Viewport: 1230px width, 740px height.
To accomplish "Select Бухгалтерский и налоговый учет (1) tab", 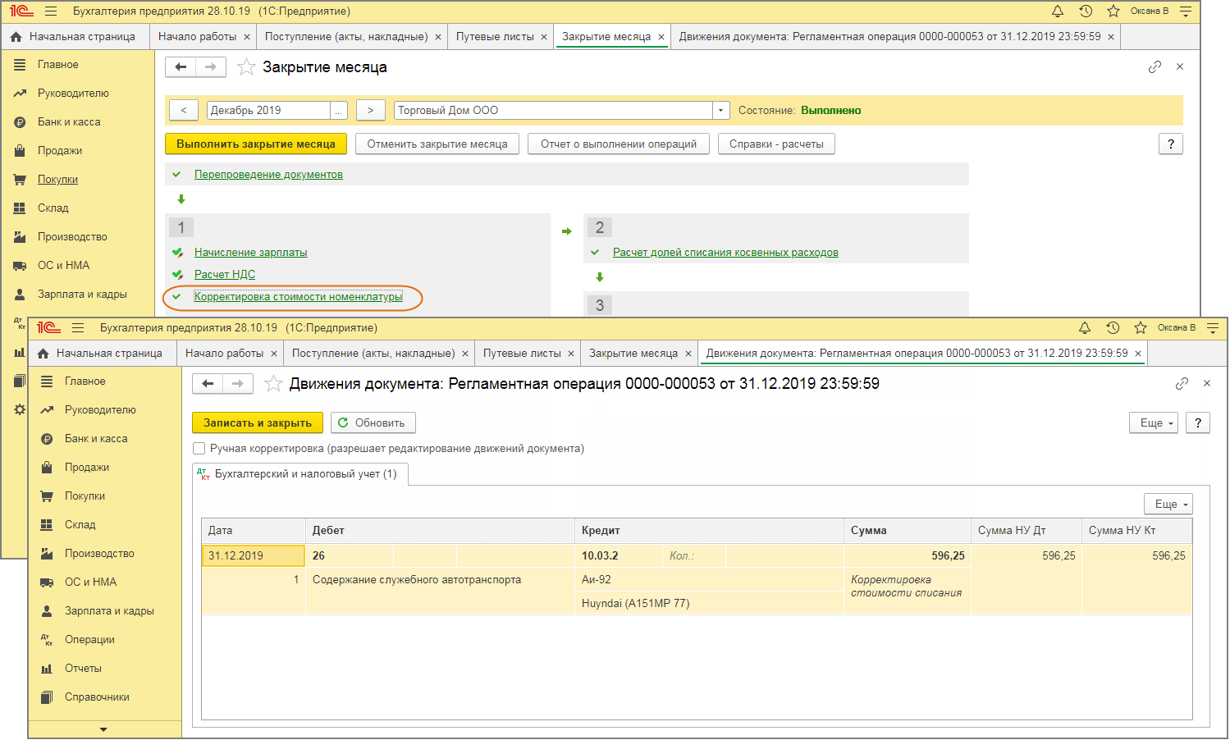I will pyautogui.click(x=300, y=474).
